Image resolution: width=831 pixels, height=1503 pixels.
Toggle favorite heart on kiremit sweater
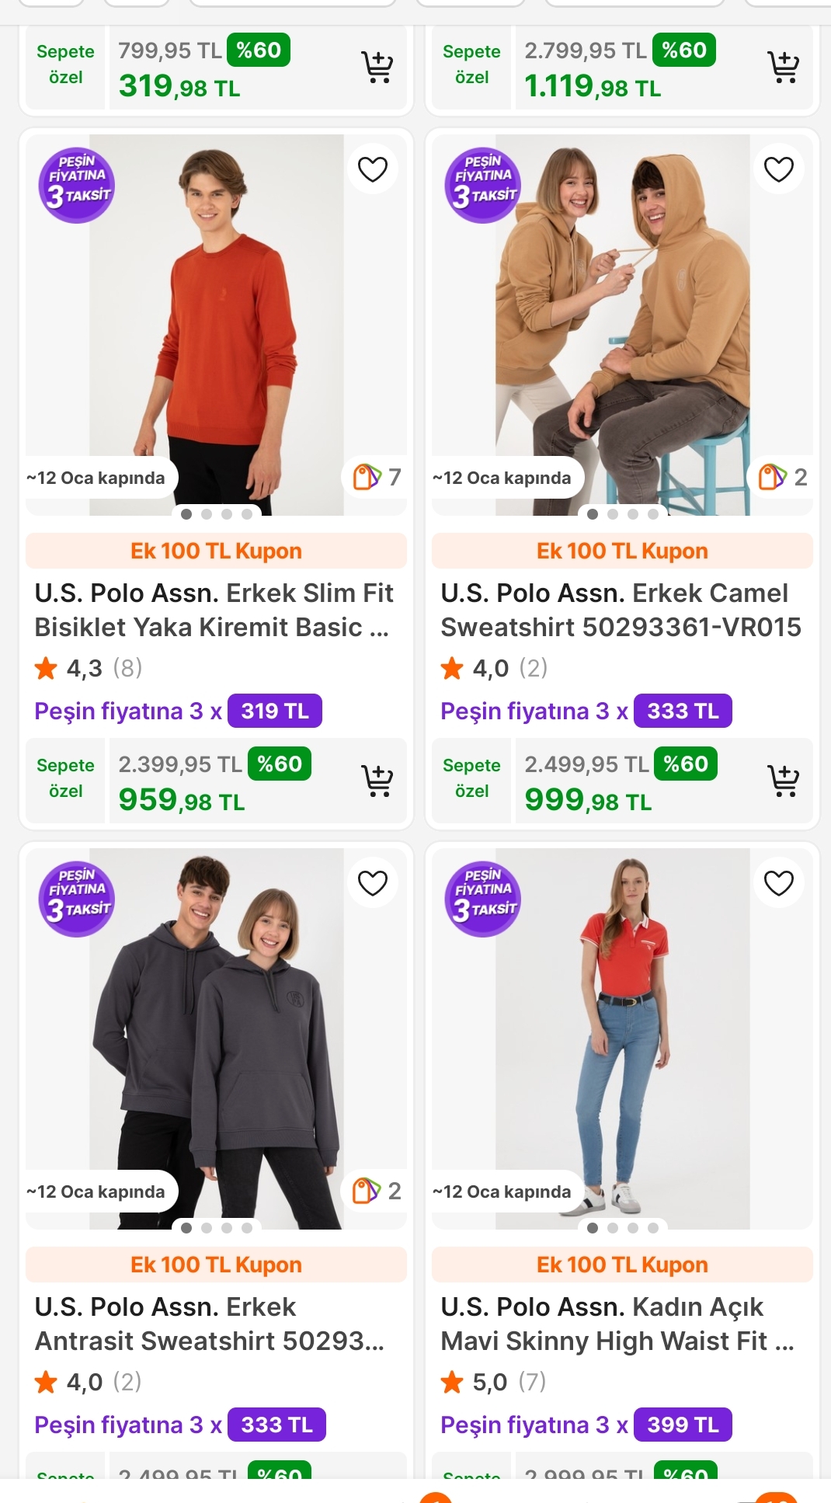pos(373,169)
